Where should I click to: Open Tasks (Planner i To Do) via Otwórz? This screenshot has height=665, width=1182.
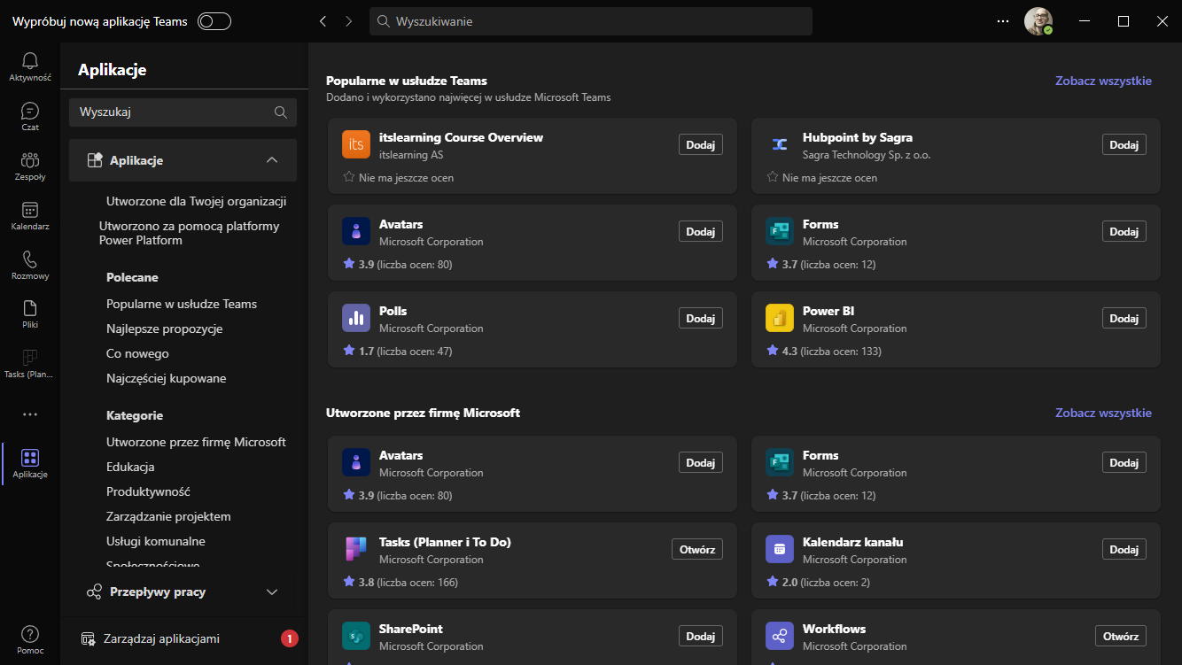697,549
